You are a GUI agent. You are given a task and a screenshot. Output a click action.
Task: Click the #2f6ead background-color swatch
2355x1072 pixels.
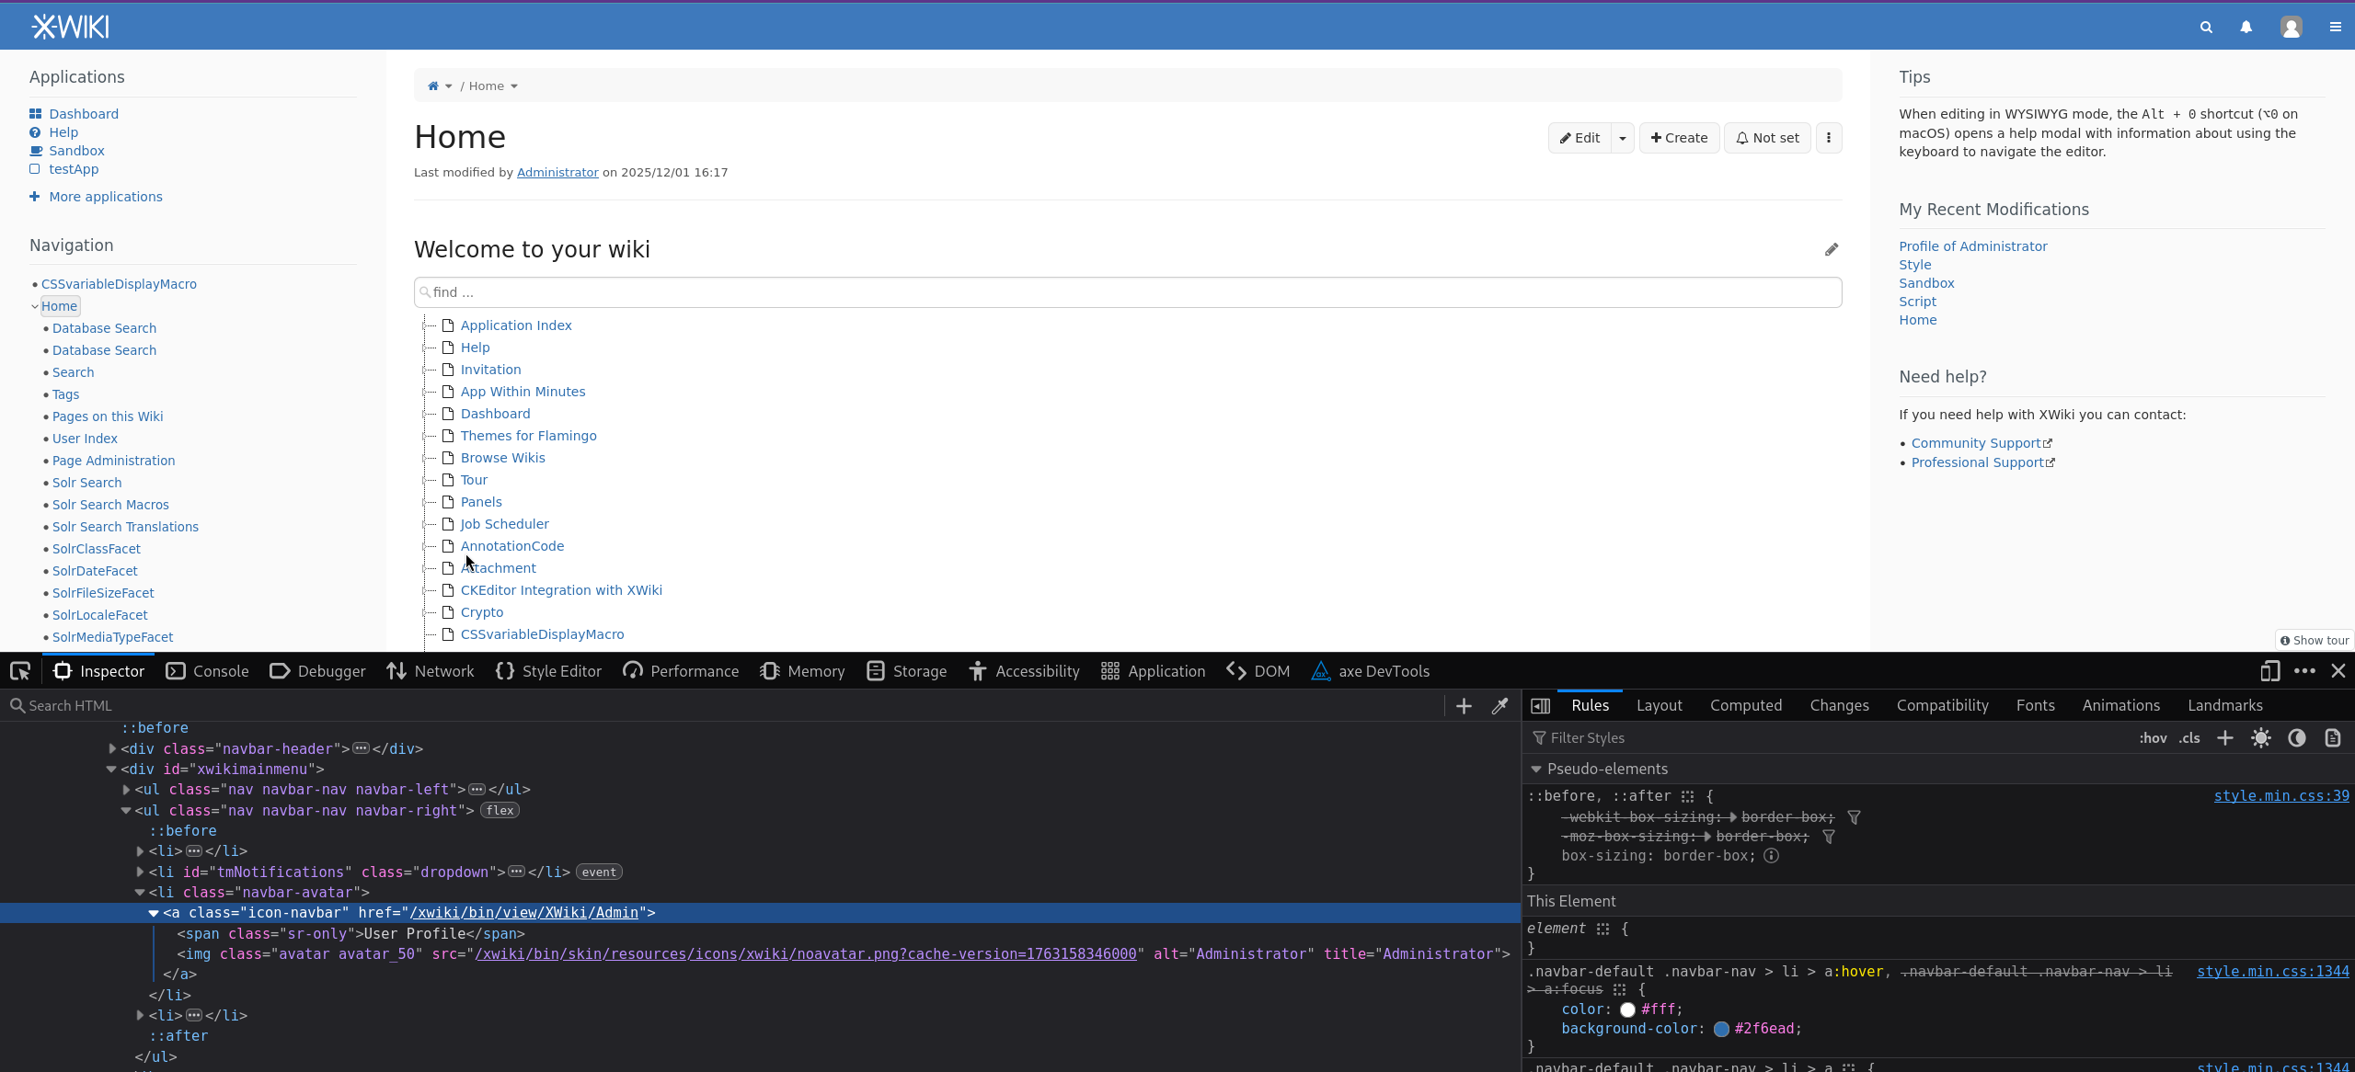[1721, 1029]
